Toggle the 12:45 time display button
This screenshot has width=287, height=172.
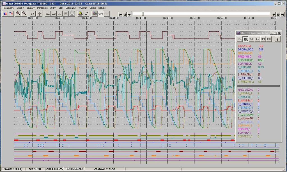pyautogui.click(x=101, y=13)
